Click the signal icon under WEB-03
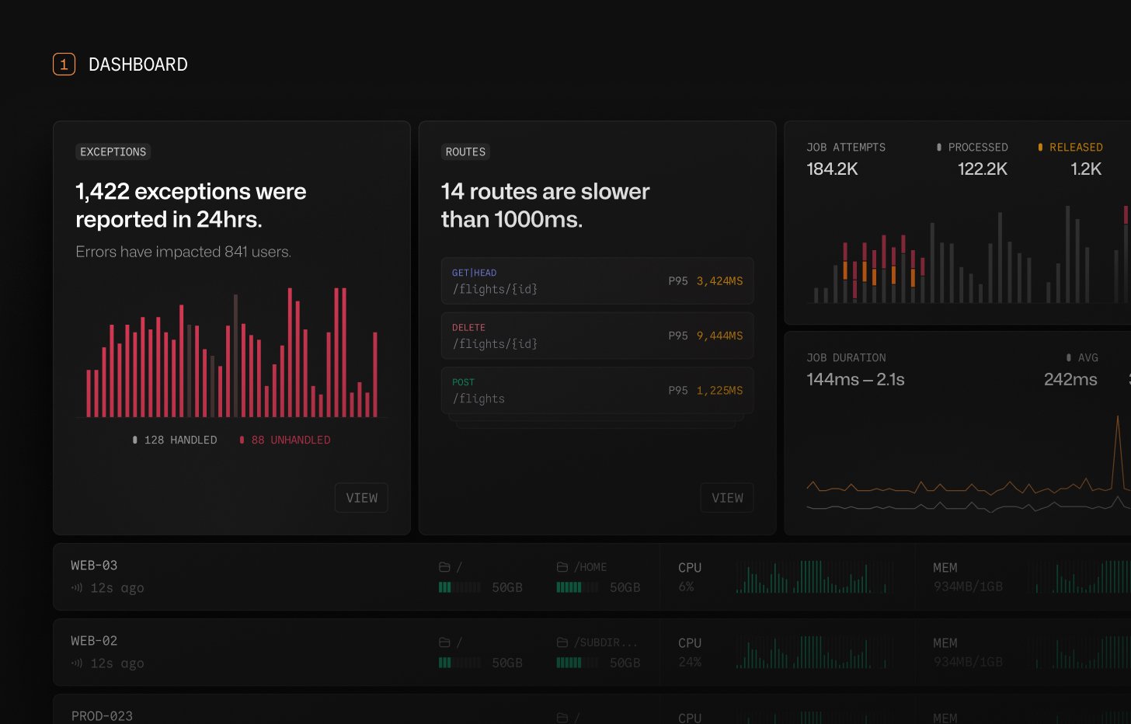The height and width of the screenshot is (724, 1131). coord(77,588)
